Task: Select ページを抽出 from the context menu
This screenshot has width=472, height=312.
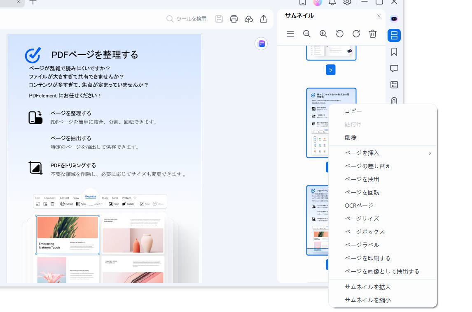Action: pos(362,179)
